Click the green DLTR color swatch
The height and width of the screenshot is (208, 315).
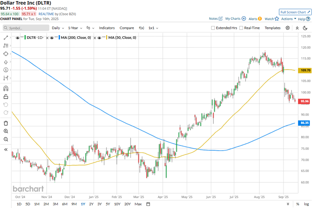coord(25,37)
